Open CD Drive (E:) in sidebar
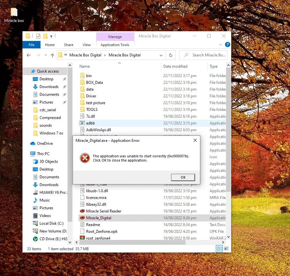The image size is (290, 276). pos(53,239)
